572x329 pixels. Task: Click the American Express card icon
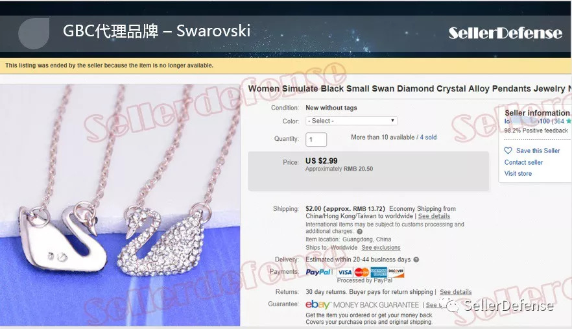[x=379, y=272]
